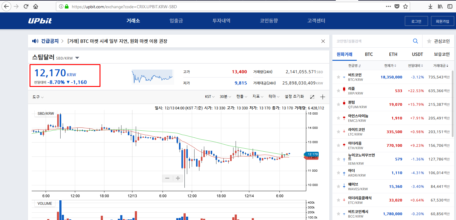Switch to the USDT market tab

(417, 54)
